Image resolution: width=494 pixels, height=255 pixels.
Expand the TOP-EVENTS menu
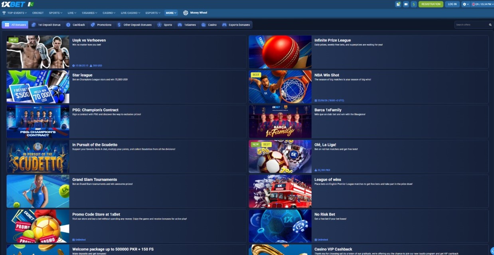coord(15,13)
